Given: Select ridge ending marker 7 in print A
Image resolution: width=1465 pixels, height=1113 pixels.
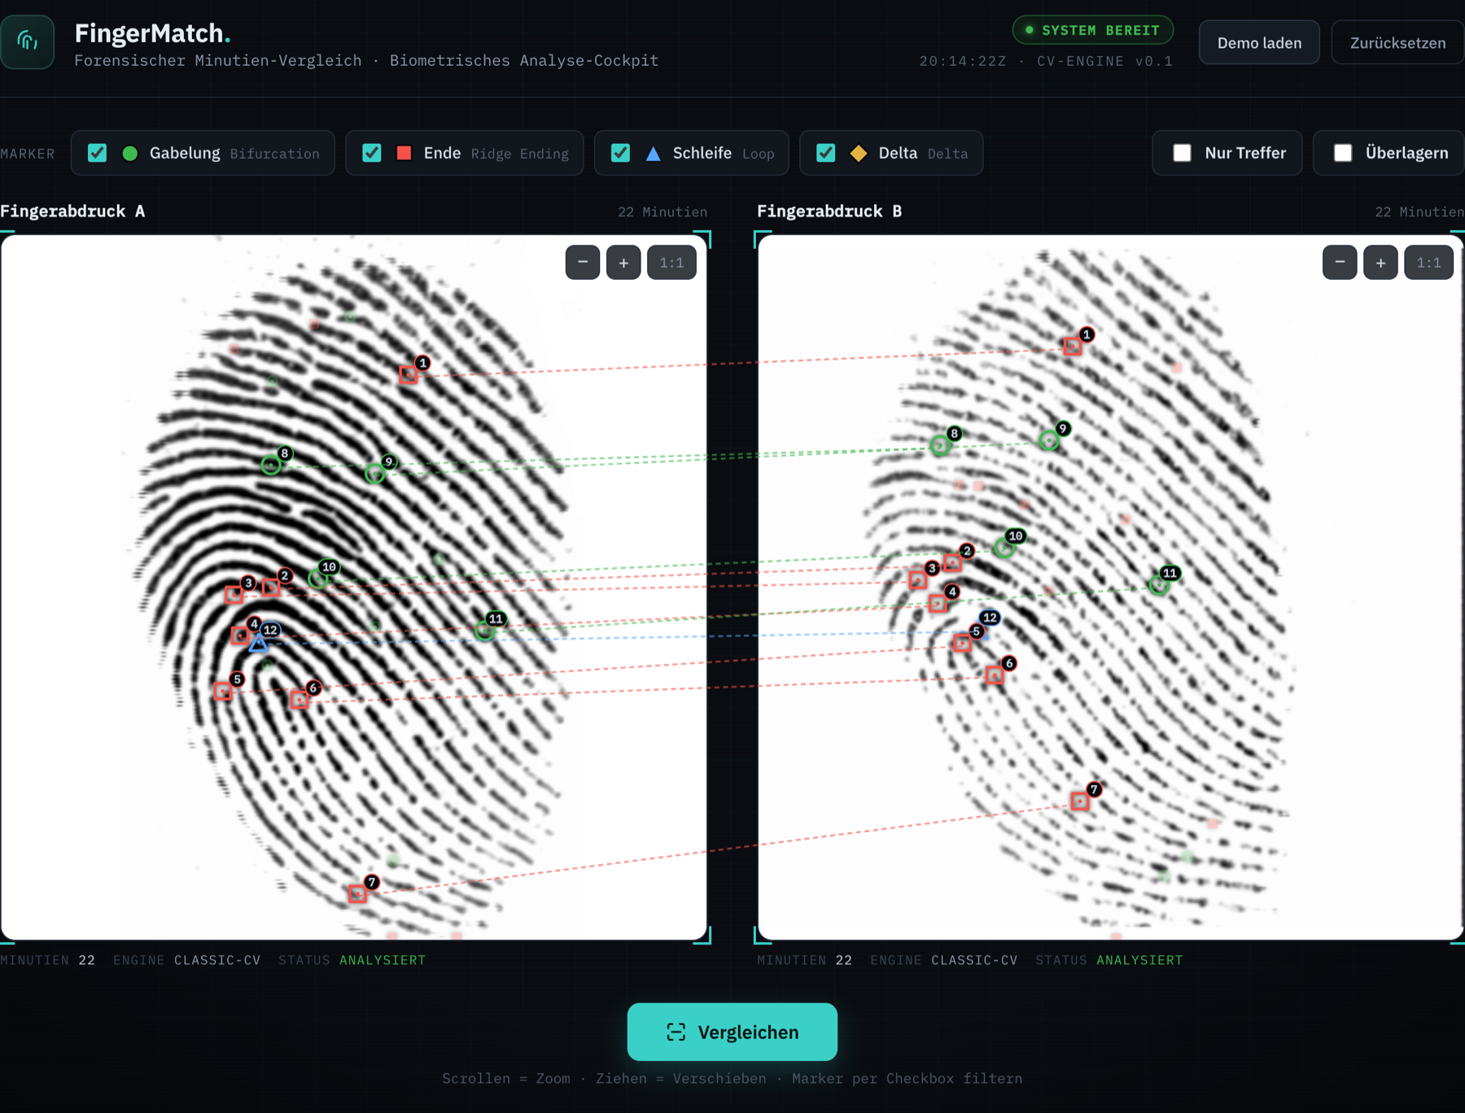Looking at the screenshot, I should tap(357, 894).
